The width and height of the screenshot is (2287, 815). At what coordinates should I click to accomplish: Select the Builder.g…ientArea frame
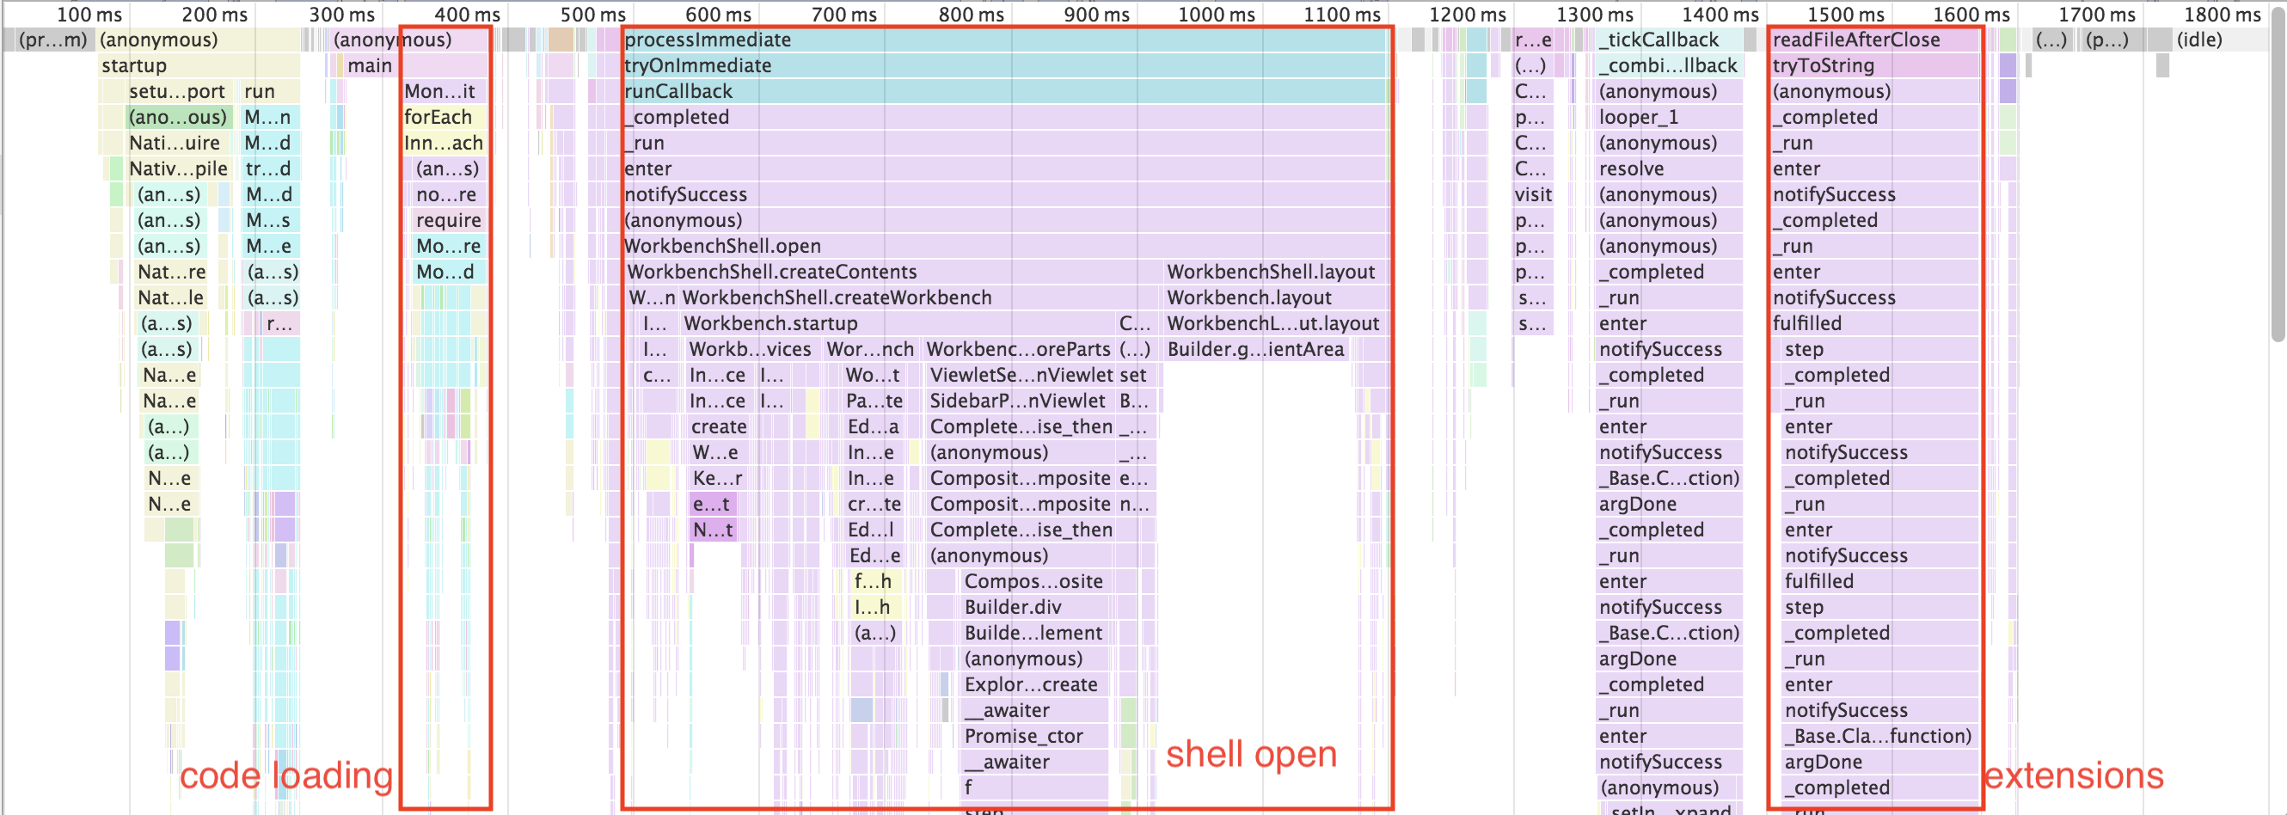(x=1257, y=349)
